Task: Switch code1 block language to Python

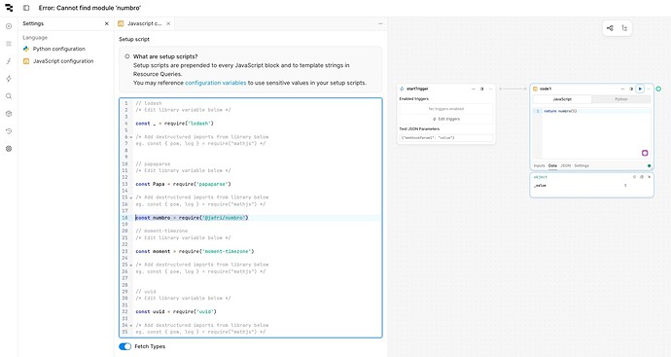Action: [621, 99]
